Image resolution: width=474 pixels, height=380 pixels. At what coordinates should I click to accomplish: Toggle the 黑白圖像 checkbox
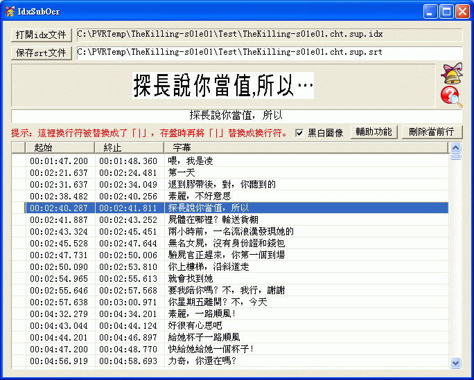click(x=299, y=133)
